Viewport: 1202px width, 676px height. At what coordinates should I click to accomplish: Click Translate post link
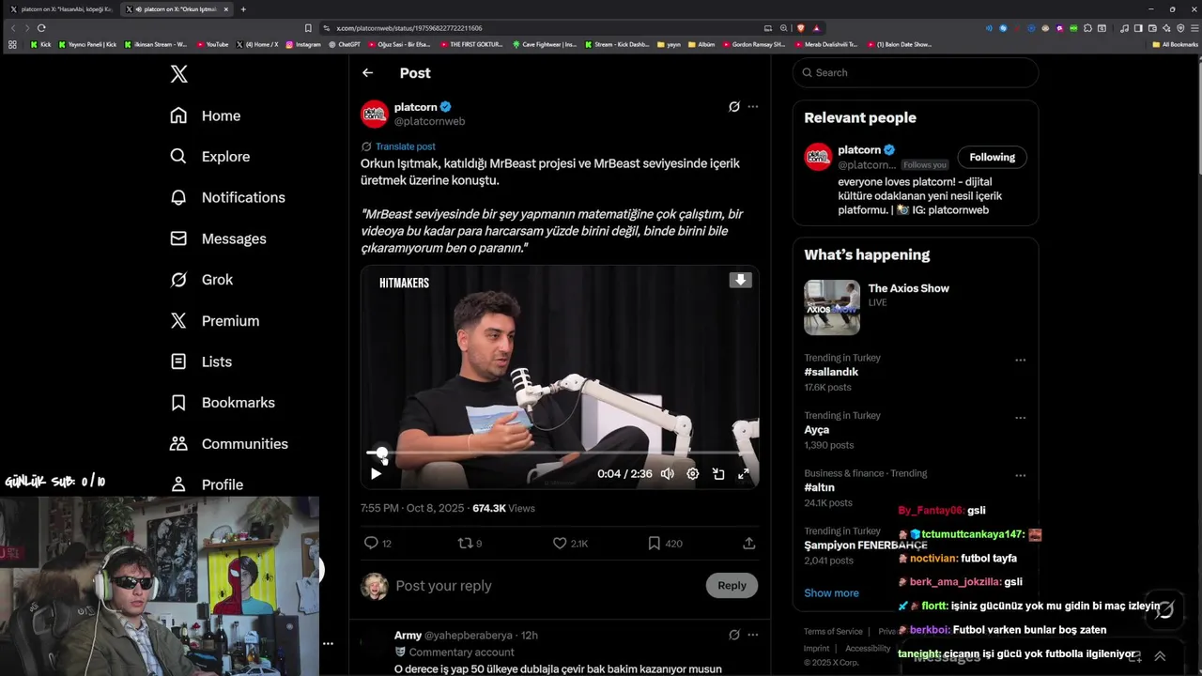click(405, 146)
